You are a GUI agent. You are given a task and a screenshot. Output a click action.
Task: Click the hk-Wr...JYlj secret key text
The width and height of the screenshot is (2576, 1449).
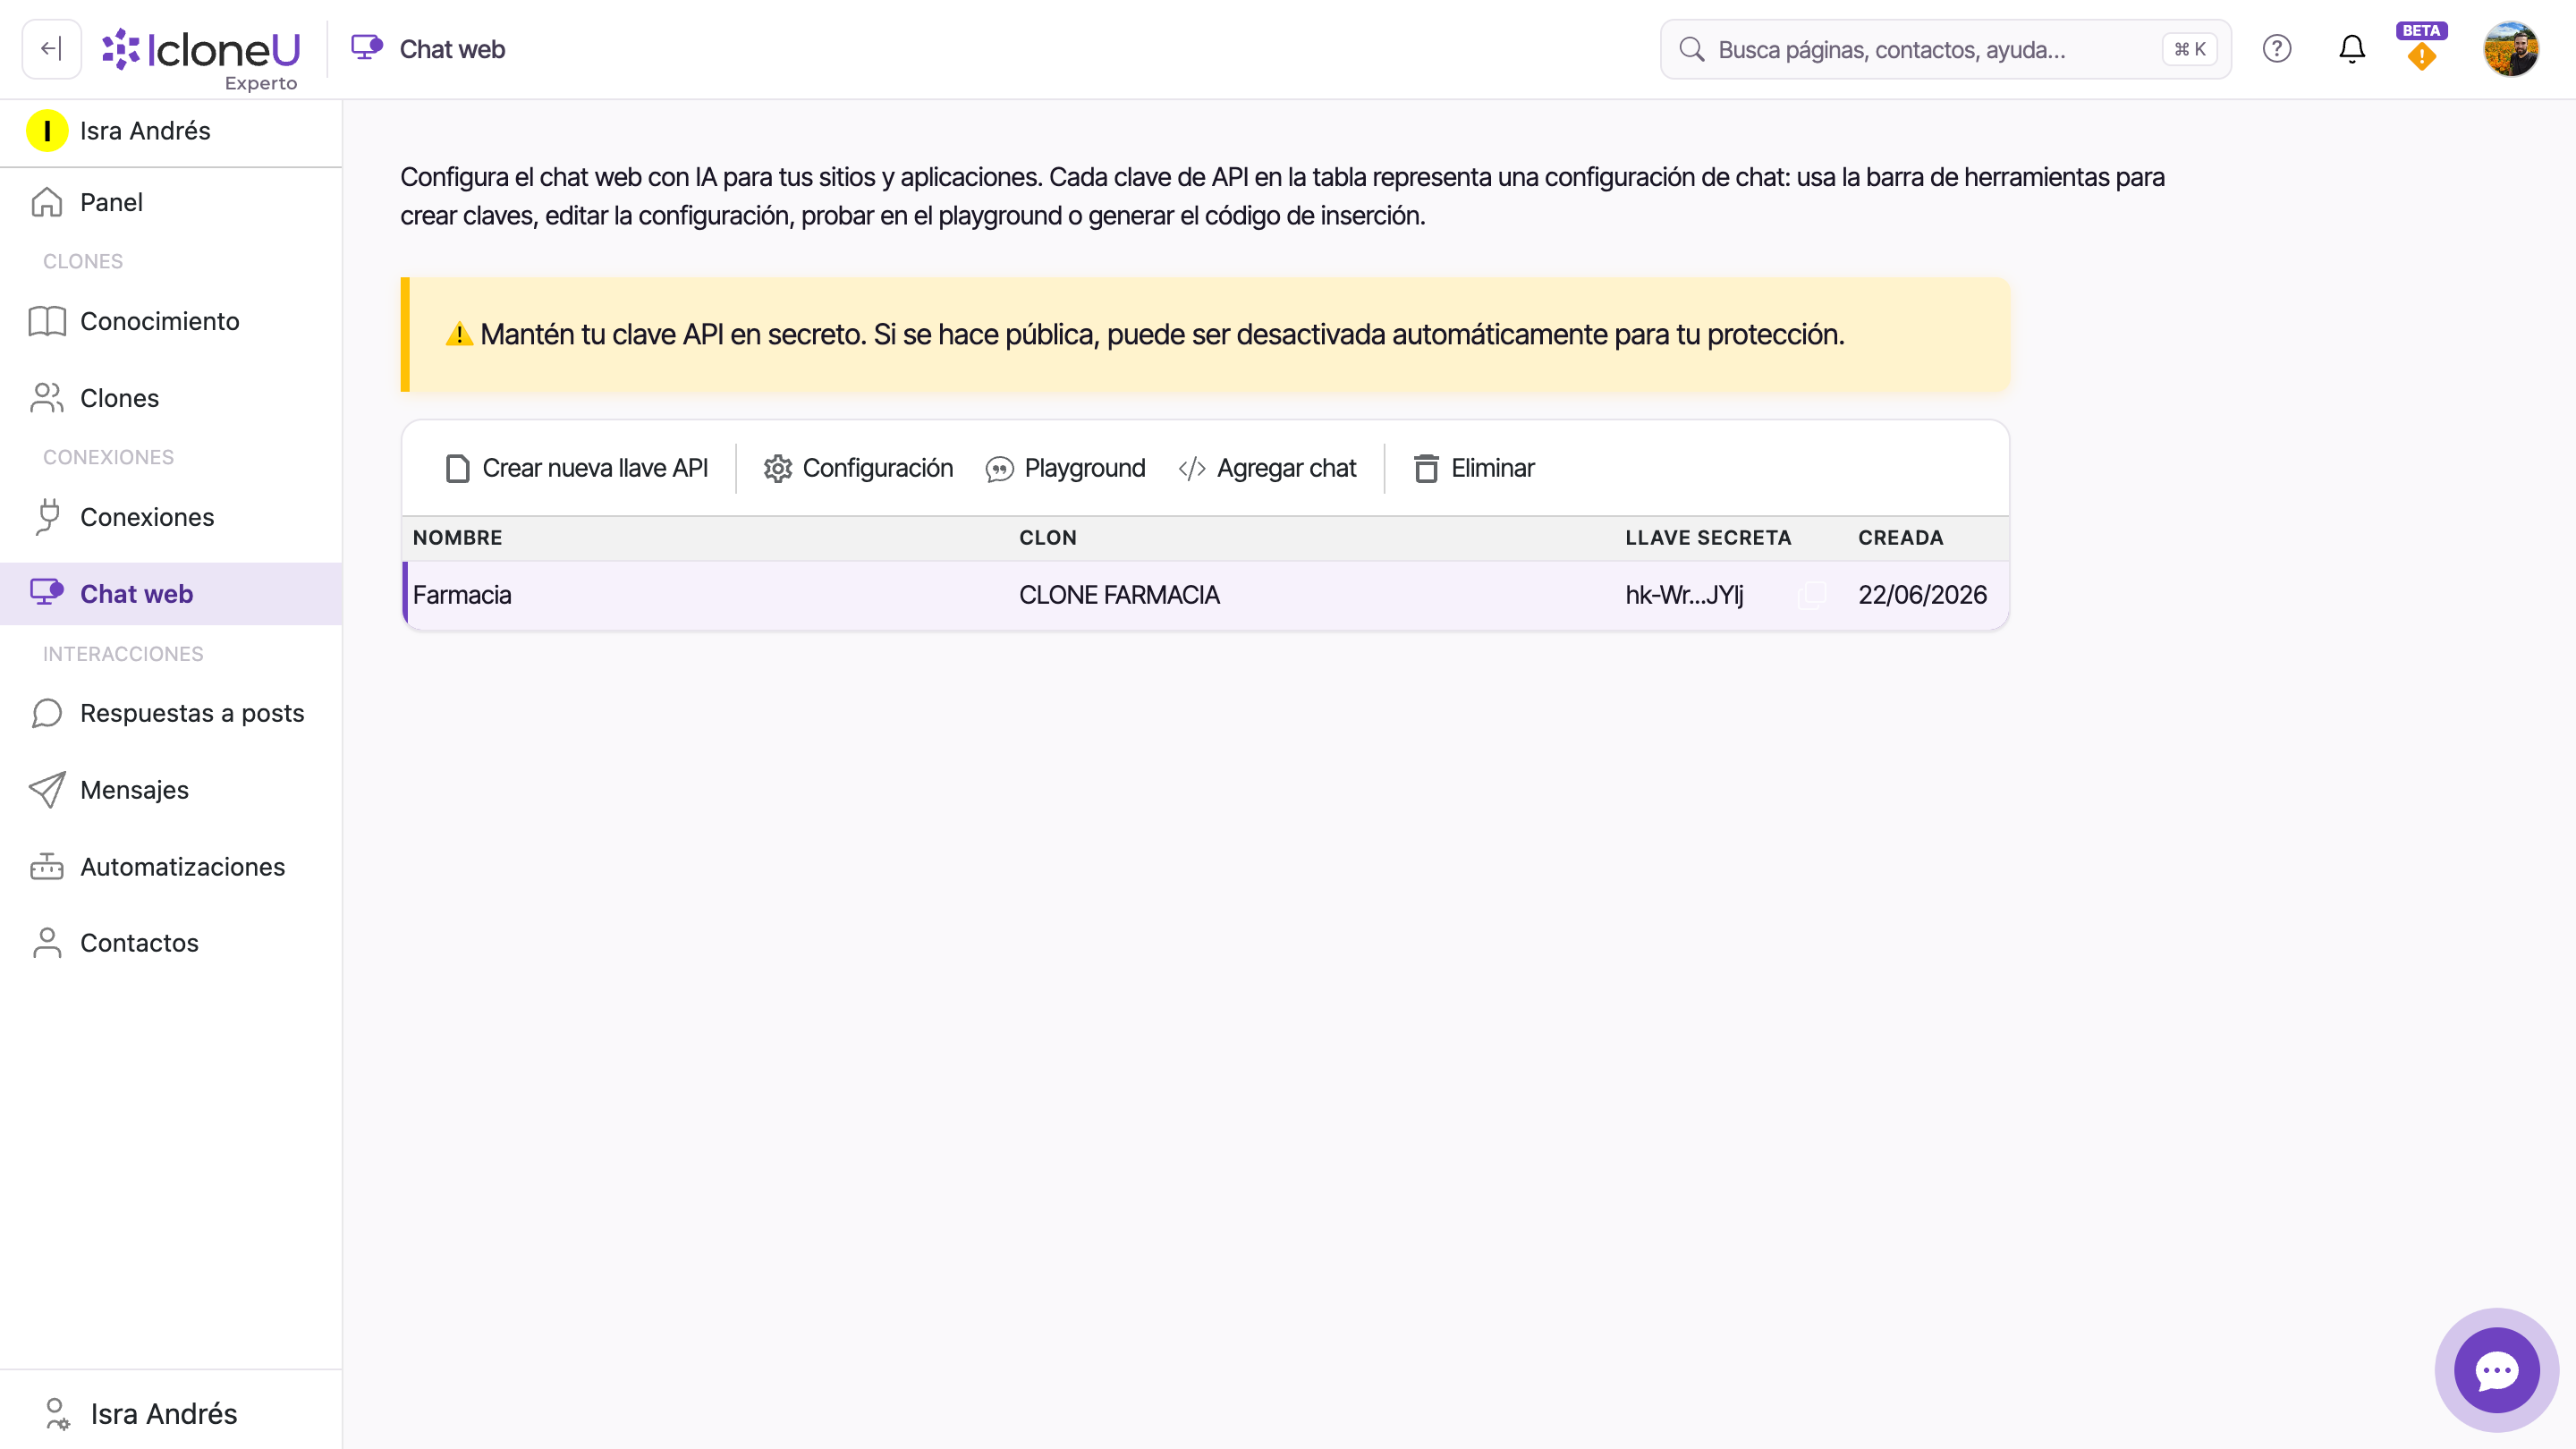[1684, 595]
